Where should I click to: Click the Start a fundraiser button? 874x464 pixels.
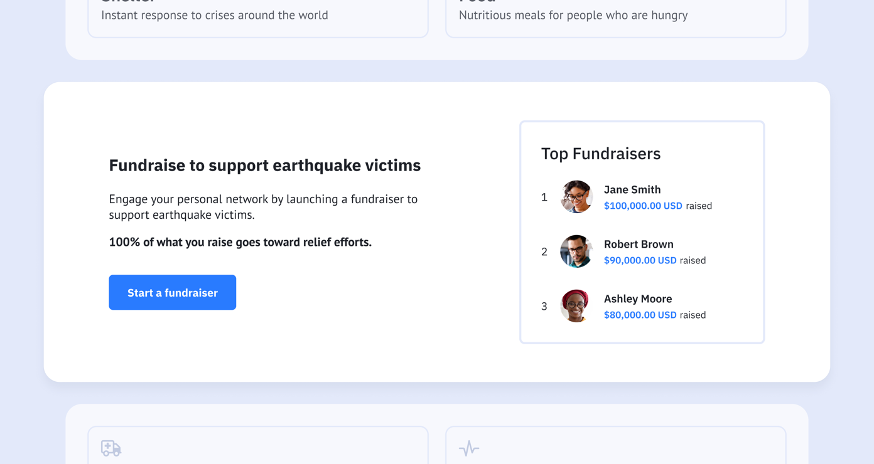(x=172, y=292)
